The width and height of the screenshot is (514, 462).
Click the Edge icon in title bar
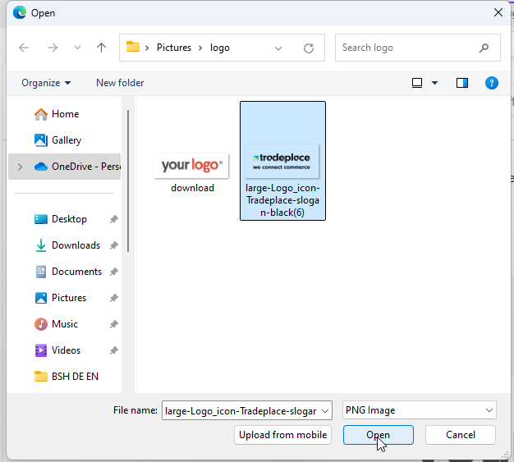click(20, 13)
